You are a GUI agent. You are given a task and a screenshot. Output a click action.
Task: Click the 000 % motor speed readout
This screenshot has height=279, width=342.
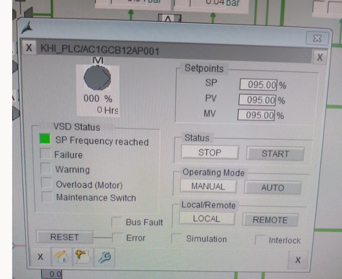coord(98,98)
